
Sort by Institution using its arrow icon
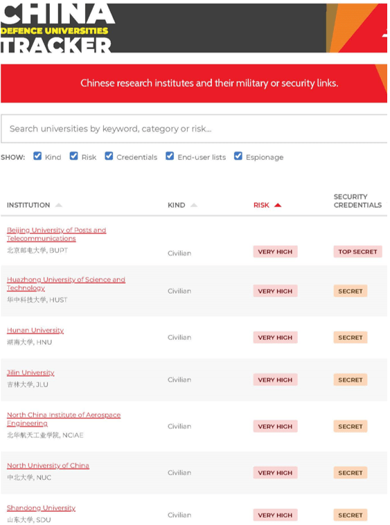[x=59, y=205]
